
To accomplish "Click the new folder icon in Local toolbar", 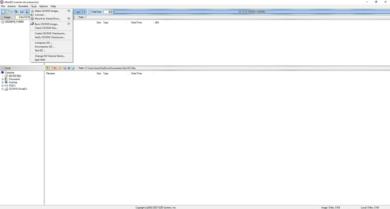I will pos(51,68).
